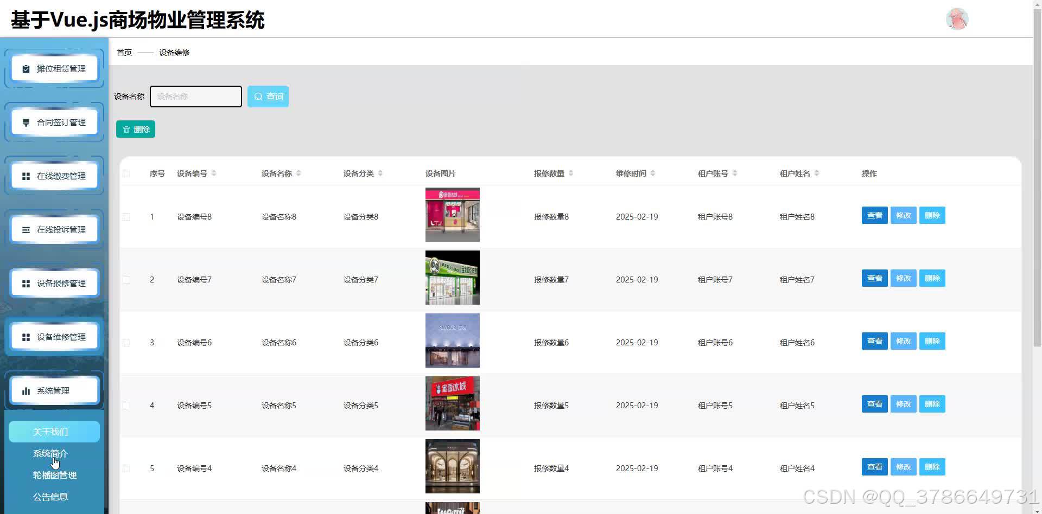Click the bar chart icon beside 系统管理
The width and height of the screenshot is (1042, 514).
(x=26, y=391)
